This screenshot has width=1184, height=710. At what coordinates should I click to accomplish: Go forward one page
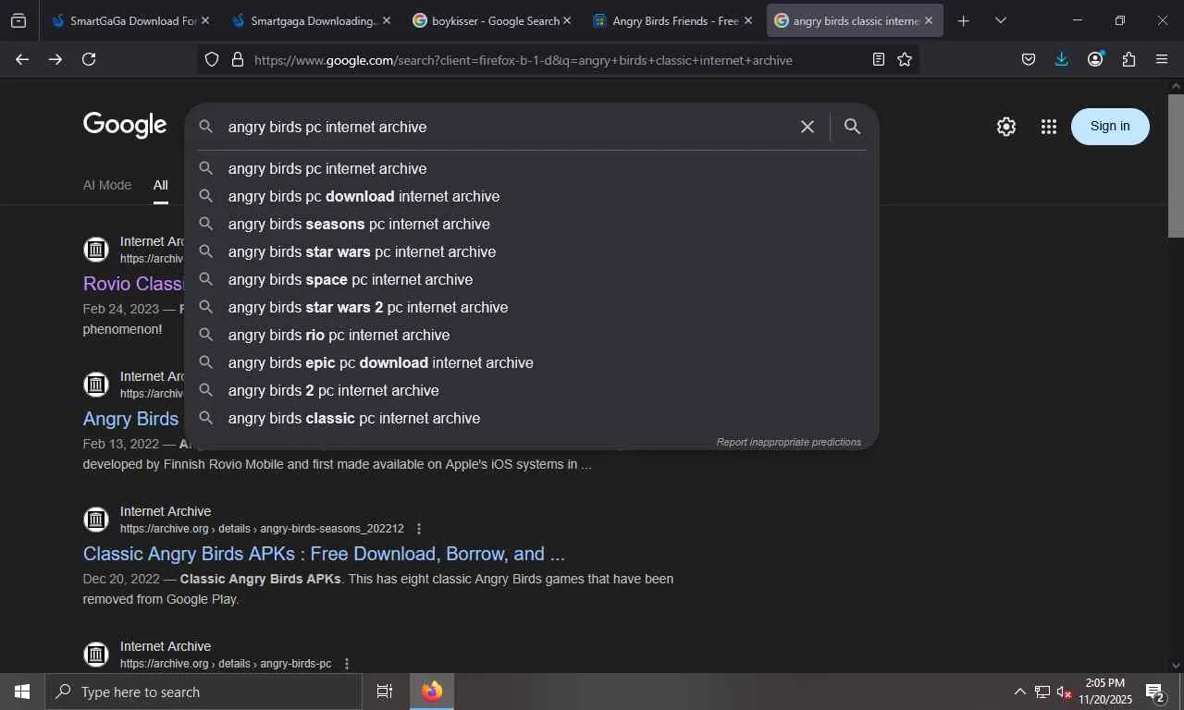click(55, 59)
